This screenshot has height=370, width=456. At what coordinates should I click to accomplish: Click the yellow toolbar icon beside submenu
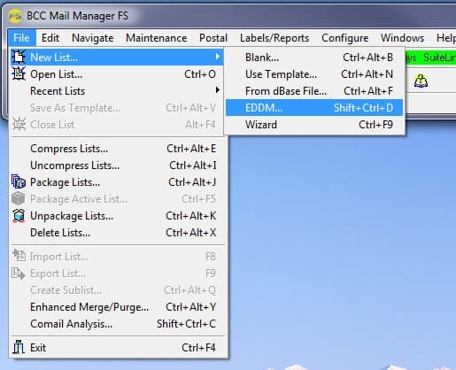tap(421, 81)
